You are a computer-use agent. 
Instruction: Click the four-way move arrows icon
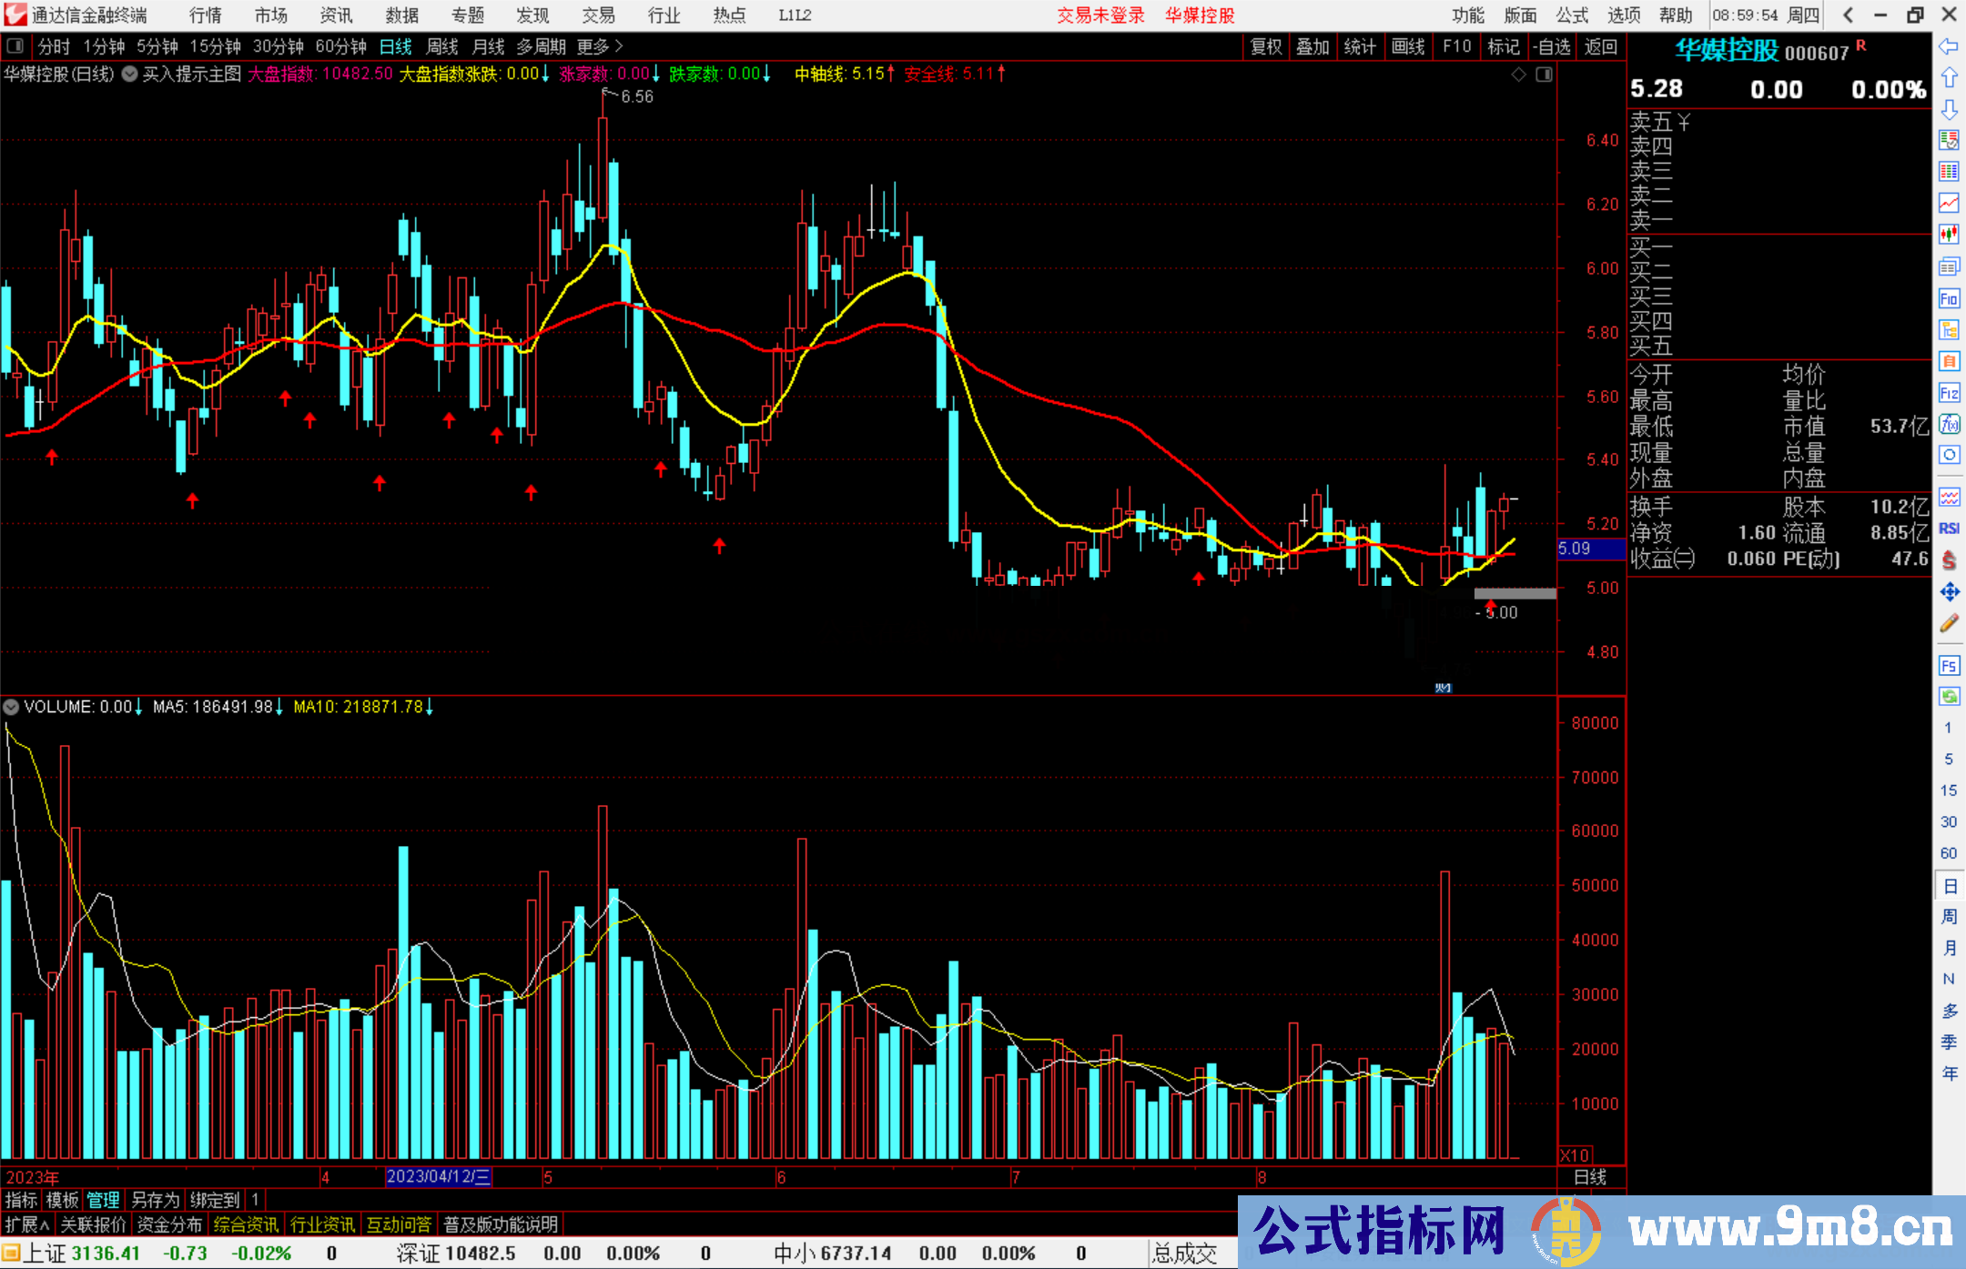point(1949,592)
